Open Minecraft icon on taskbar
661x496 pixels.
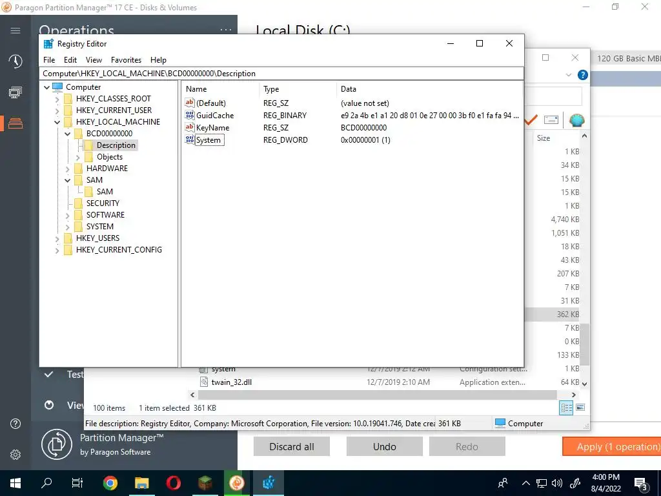point(205,483)
